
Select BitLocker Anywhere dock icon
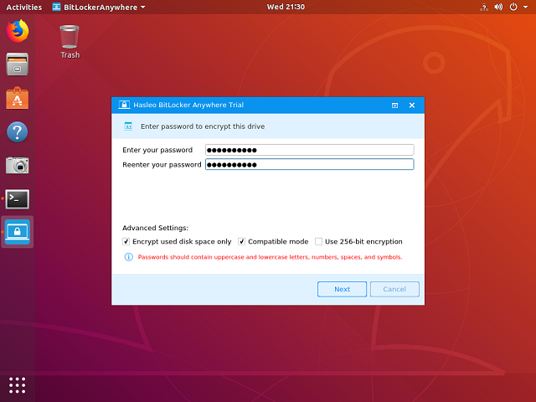[x=18, y=232]
